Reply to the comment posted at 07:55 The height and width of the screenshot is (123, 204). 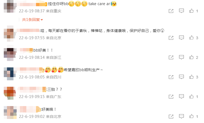tap(181, 38)
